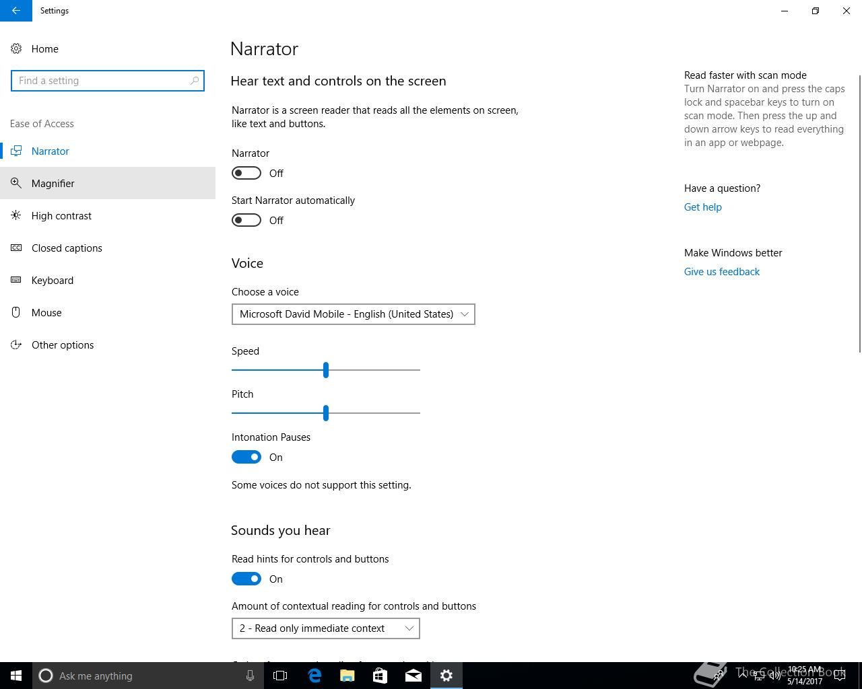Open the Closed captions page

pos(108,248)
